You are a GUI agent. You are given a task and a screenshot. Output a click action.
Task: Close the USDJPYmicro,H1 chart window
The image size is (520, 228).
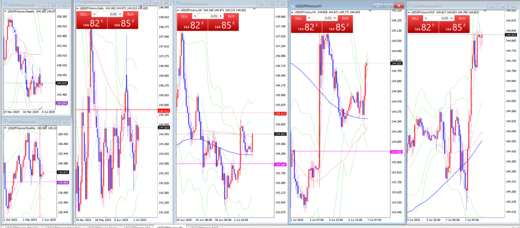pyautogui.click(x=398, y=6)
